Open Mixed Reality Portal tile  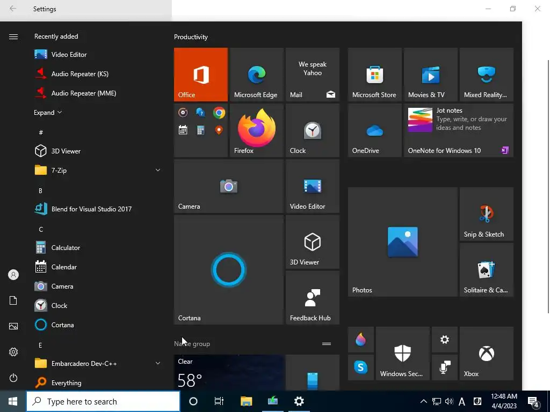pos(487,75)
